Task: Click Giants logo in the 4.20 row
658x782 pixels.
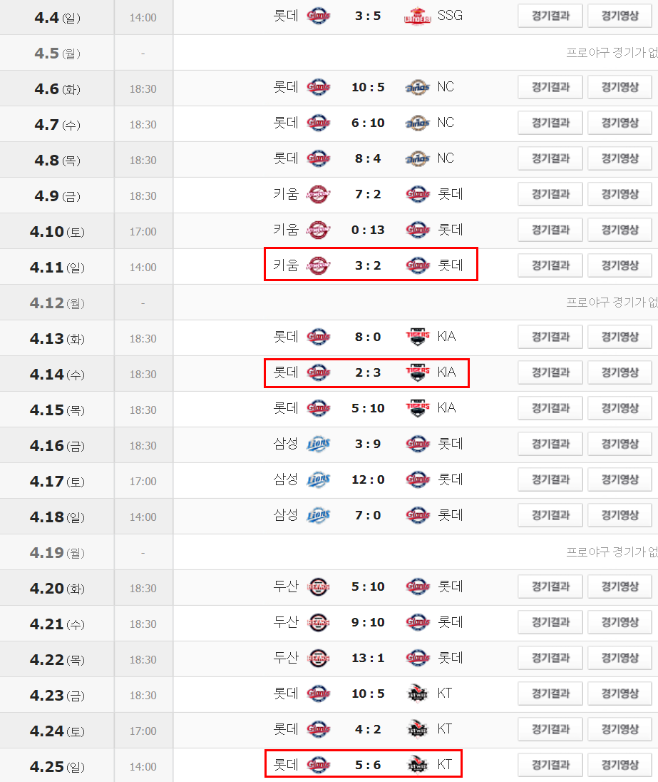Action: 418,586
